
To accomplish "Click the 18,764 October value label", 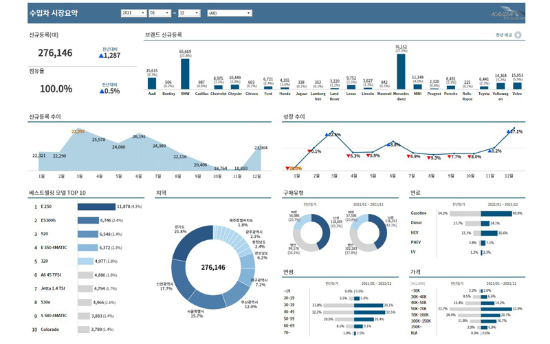I will [221, 169].
